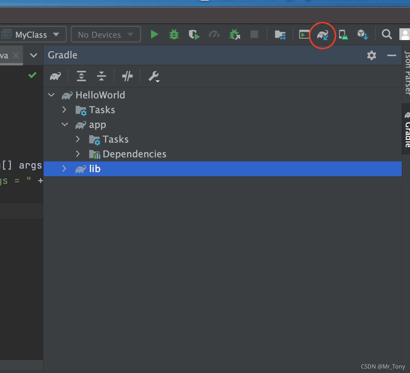This screenshot has width=410, height=373.
Task: Select Tasks folder under app
Action: 223,139
